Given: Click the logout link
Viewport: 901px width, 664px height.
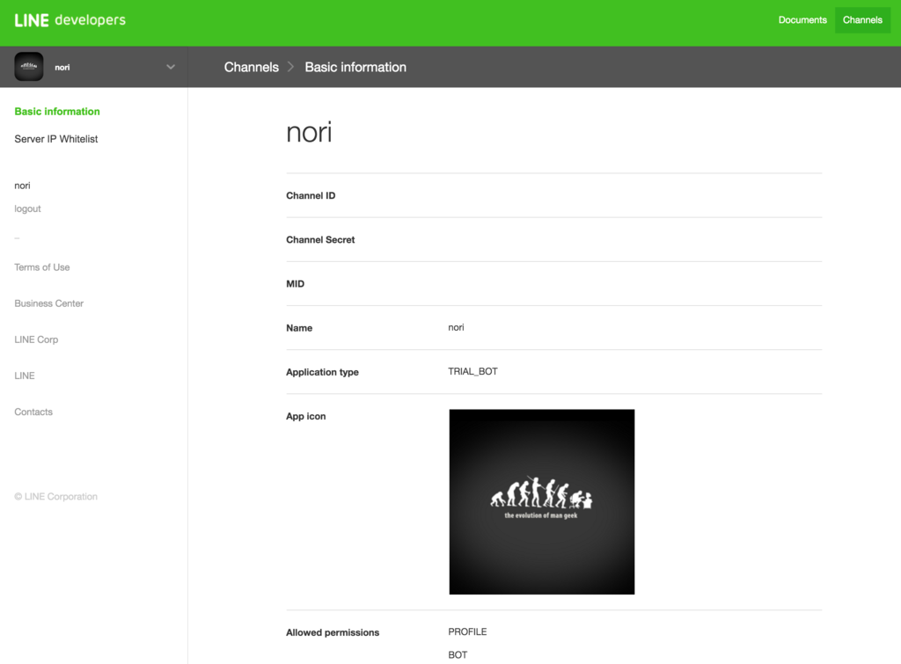Looking at the screenshot, I should (x=27, y=208).
